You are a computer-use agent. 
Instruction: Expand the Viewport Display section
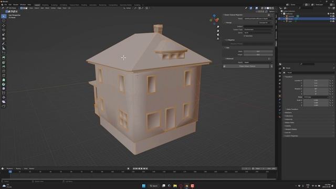[291, 129]
